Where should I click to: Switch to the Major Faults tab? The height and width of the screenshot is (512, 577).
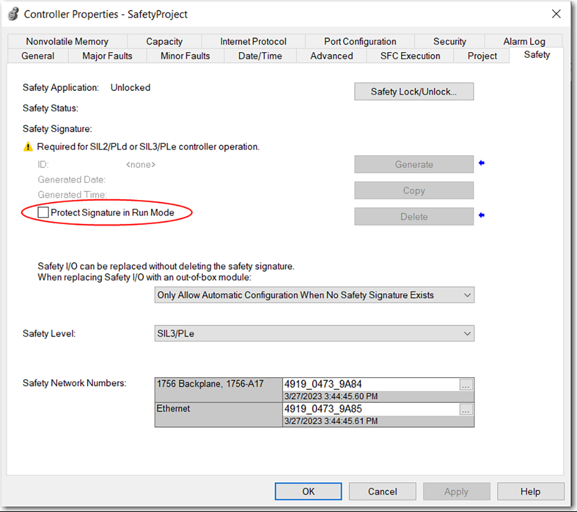[107, 56]
